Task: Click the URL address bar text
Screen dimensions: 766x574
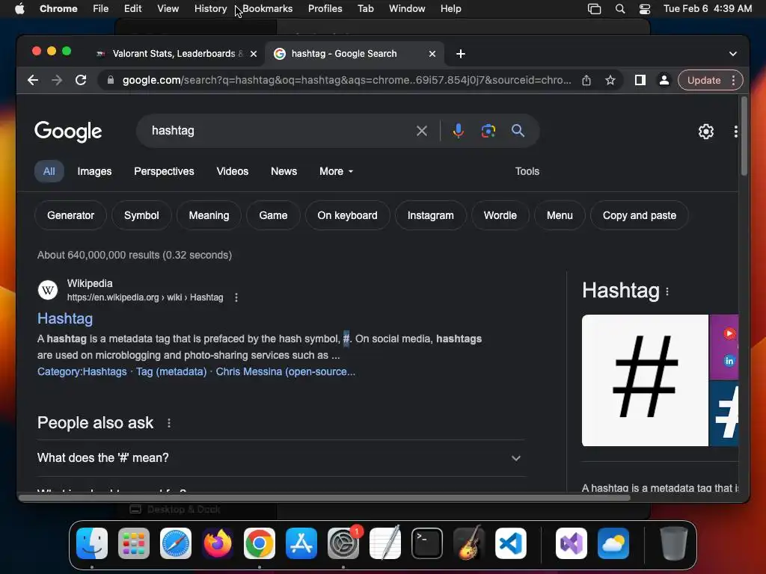Action: click(347, 80)
